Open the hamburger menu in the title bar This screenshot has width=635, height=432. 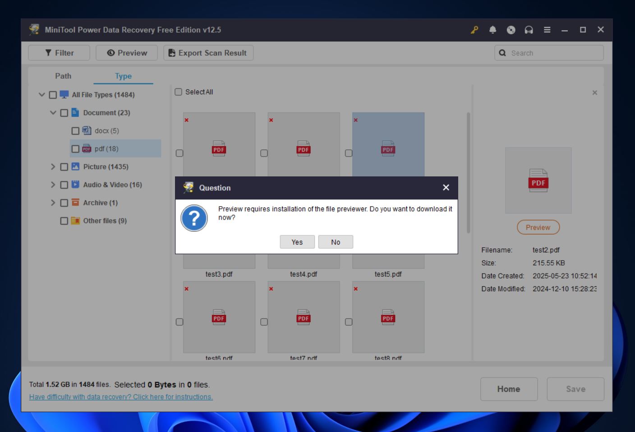click(547, 30)
